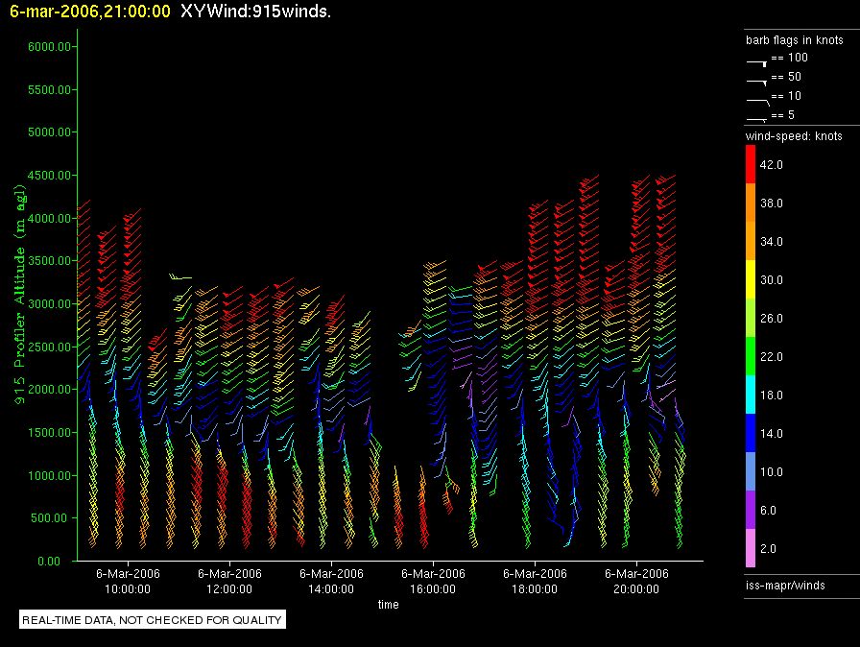Viewport: 860px width, 647px height.
Task: Click the REAL-TIME DATA quality notice box
Action: pyautogui.click(x=153, y=620)
